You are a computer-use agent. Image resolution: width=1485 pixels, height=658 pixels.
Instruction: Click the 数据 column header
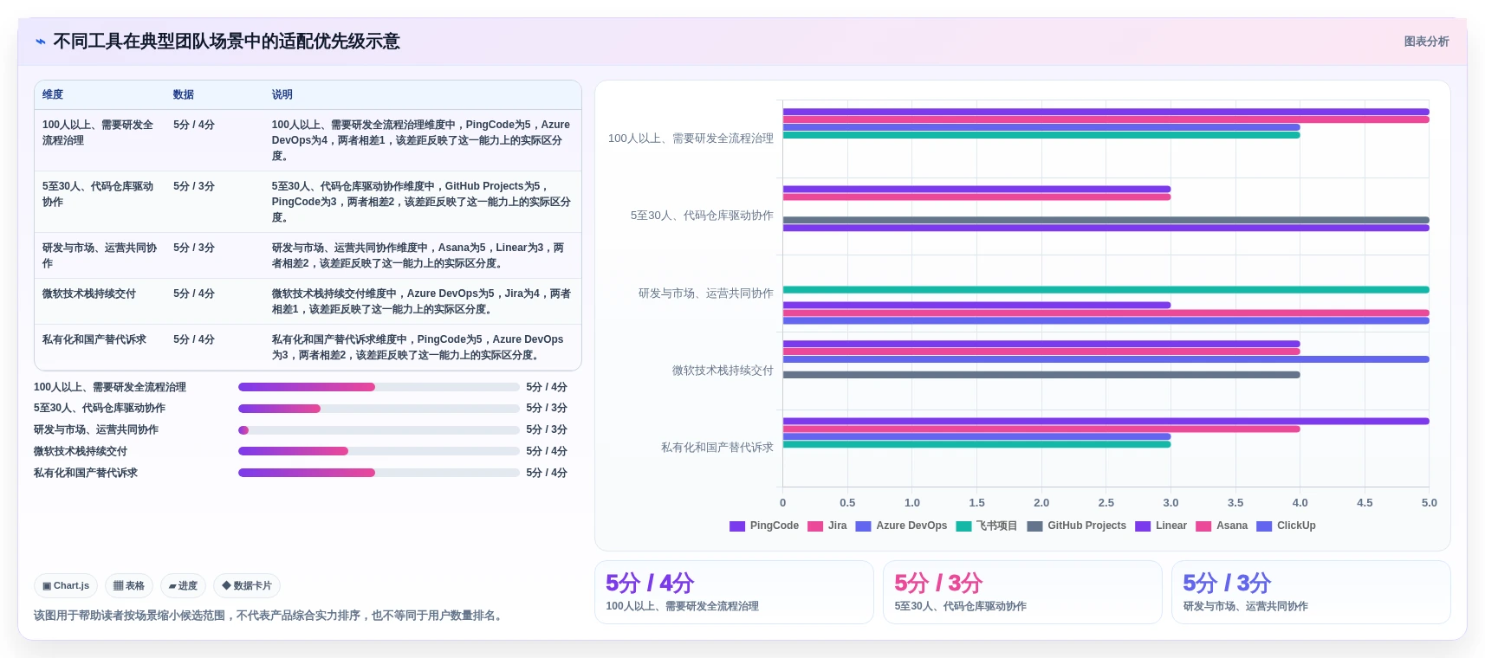184,95
